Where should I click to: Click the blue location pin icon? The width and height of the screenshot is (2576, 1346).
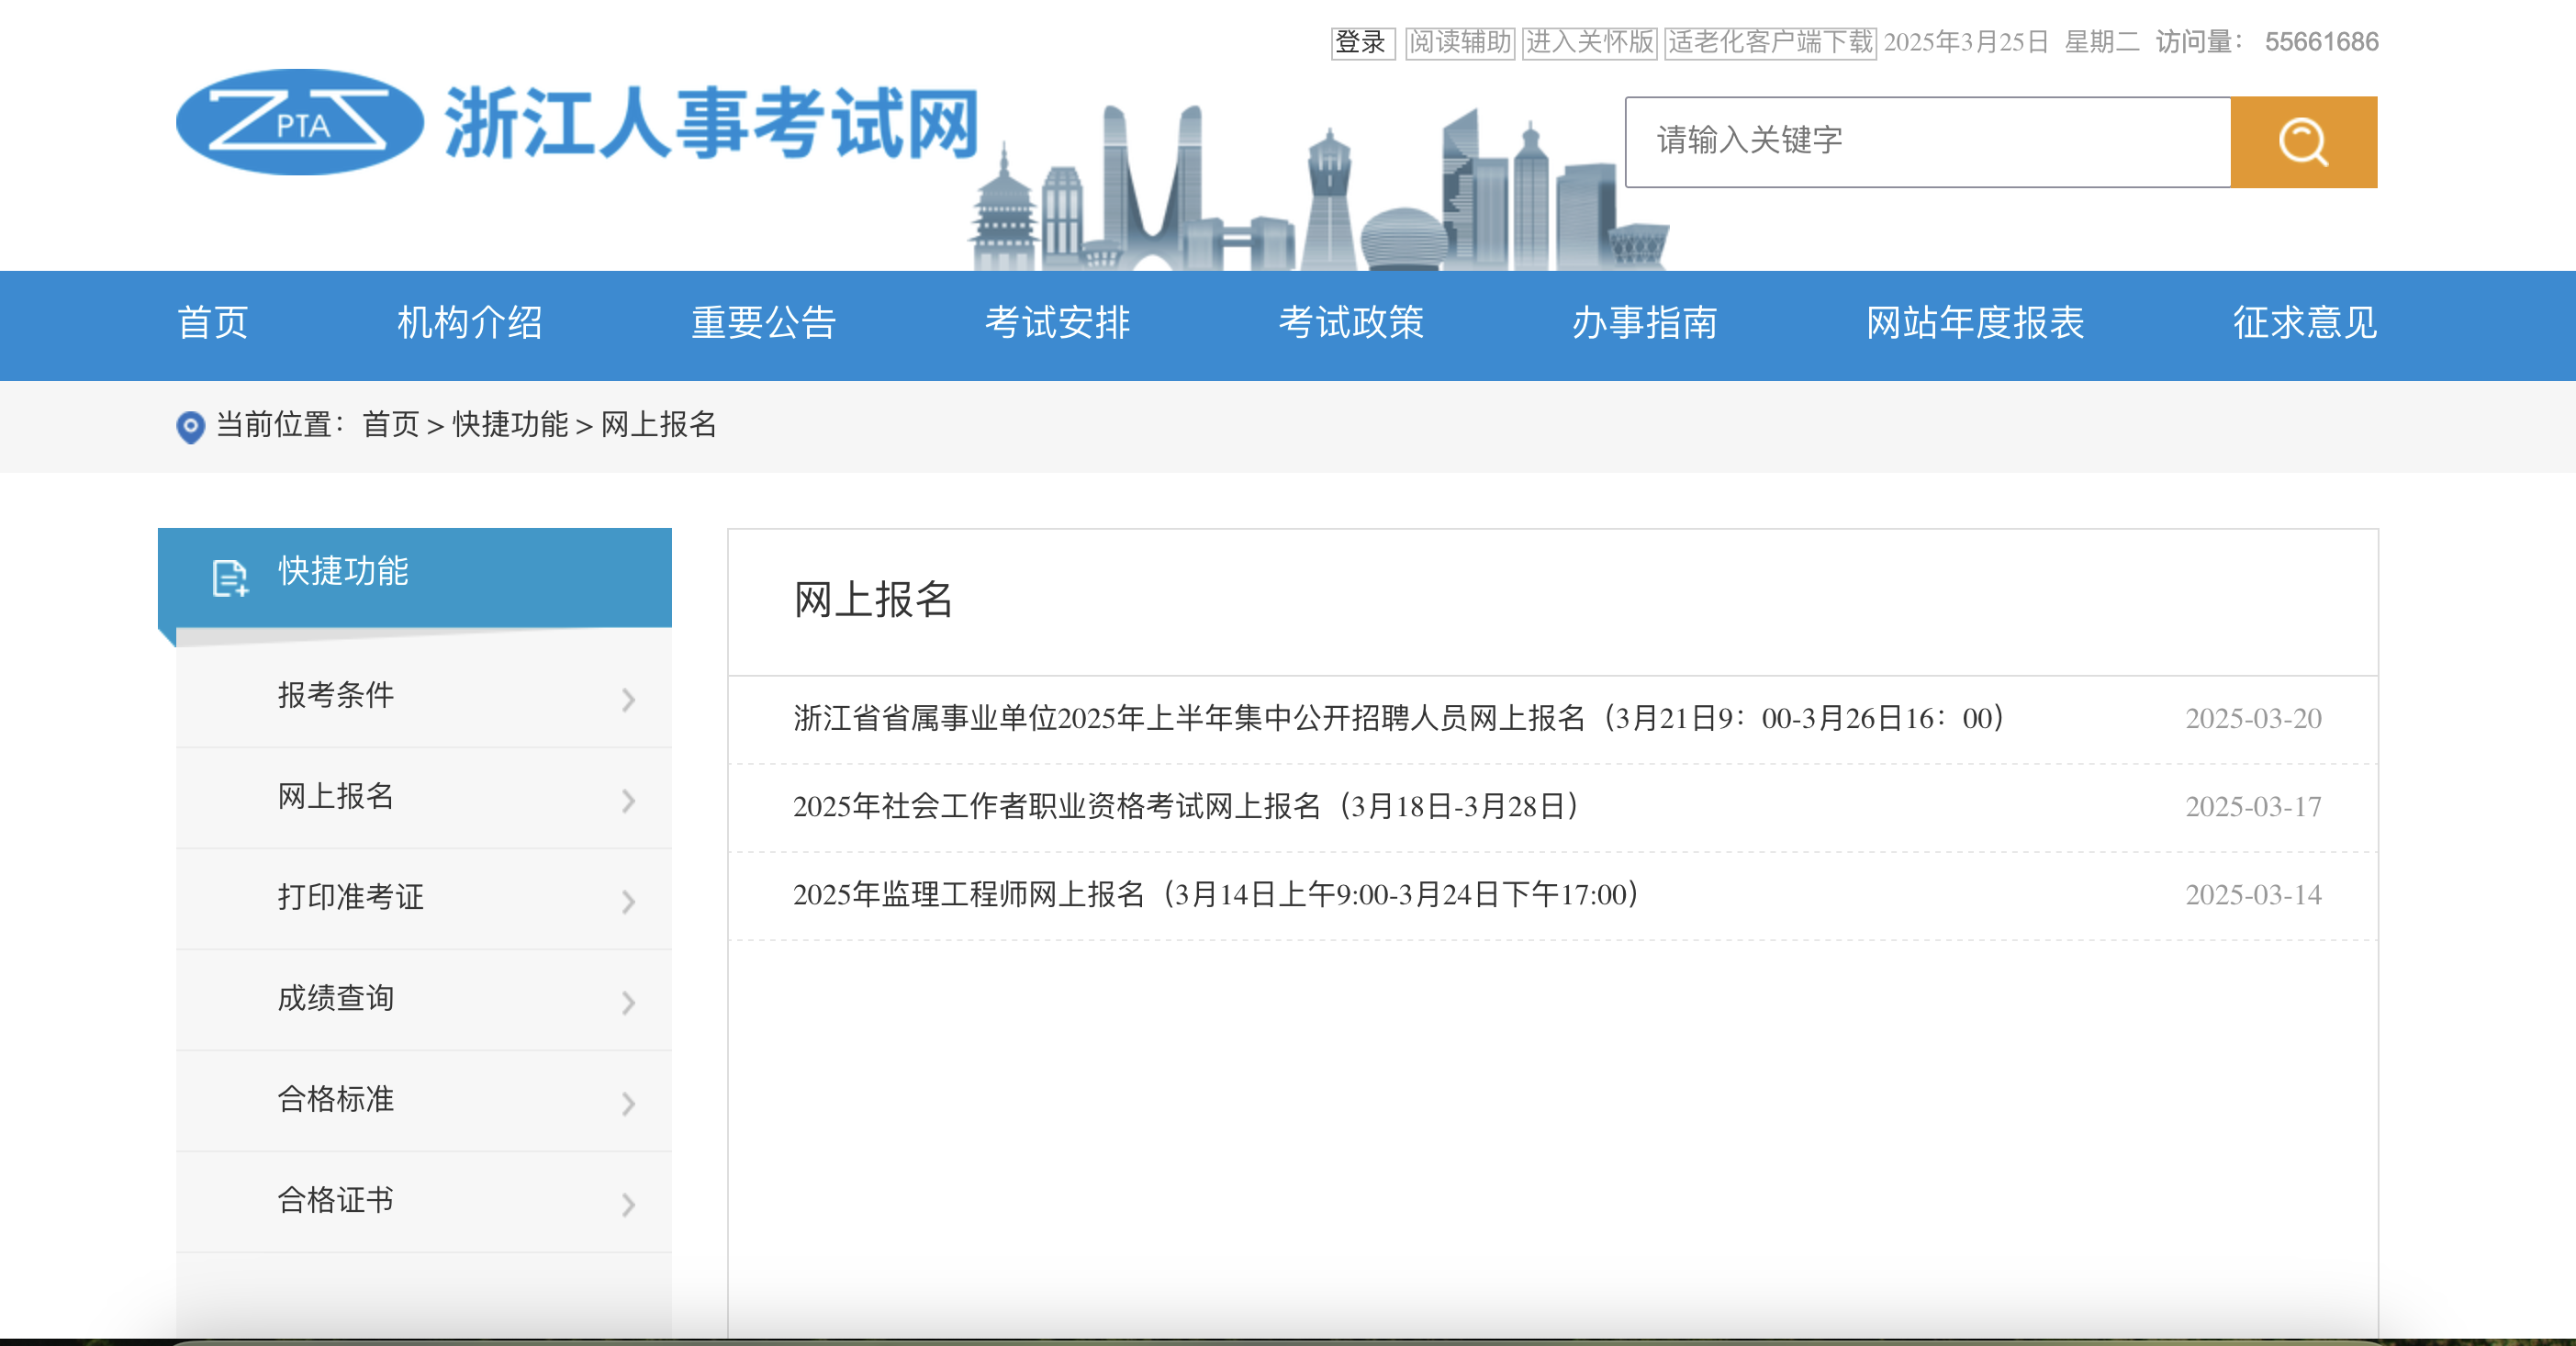pos(190,427)
